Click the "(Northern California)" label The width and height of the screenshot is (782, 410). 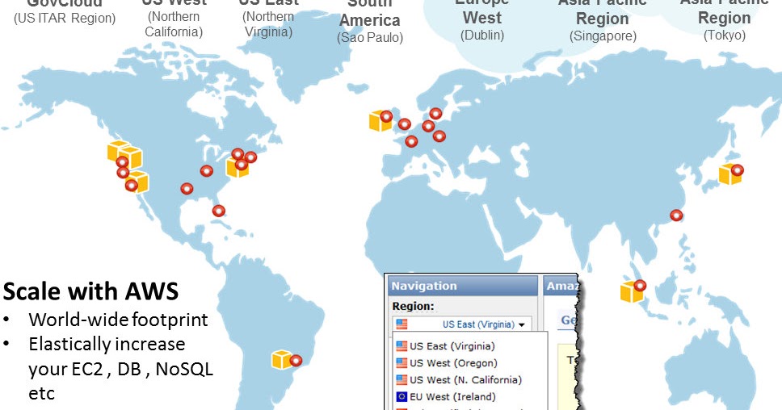(174, 24)
